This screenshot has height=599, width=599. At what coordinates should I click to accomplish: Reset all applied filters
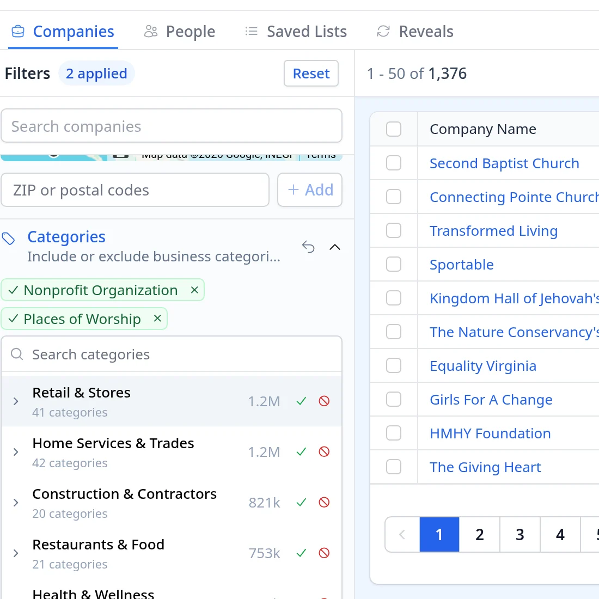point(311,74)
